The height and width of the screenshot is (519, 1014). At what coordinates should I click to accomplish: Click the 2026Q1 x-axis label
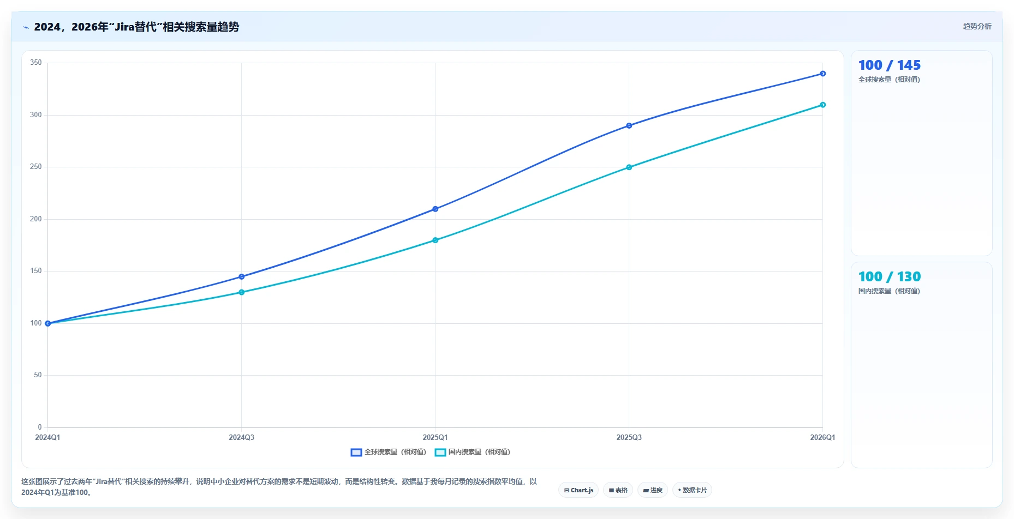[822, 438]
